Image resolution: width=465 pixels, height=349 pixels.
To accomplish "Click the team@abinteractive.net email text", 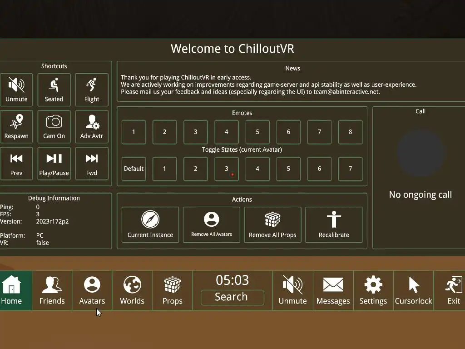I will pyautogui.click(x=346, y=92).
